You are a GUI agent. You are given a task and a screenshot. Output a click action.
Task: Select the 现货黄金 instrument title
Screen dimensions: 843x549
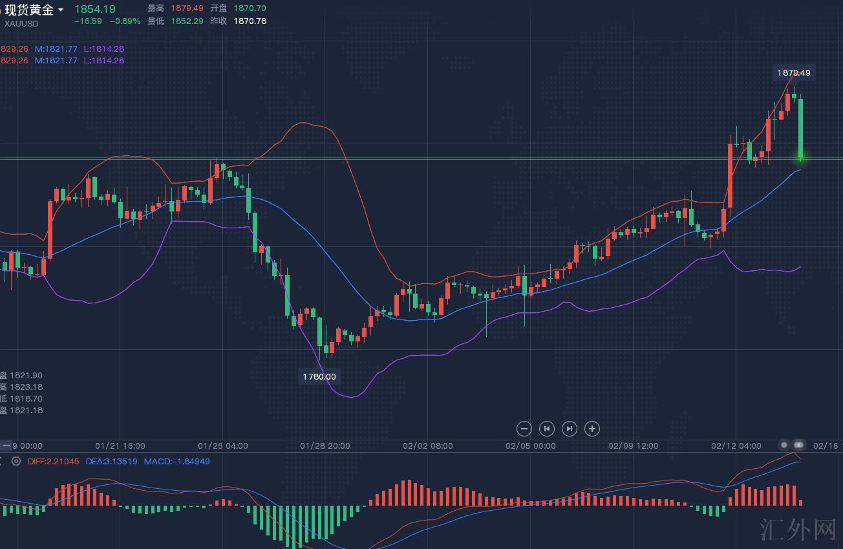pos(28,10)
